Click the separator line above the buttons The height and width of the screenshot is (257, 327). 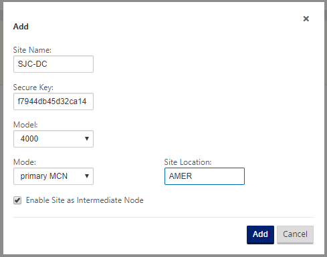(x=164, y=217)
